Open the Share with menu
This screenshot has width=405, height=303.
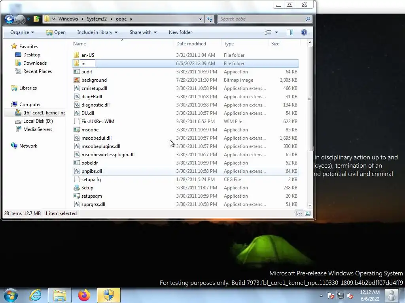pyautogui.click(x=143, y=32)
